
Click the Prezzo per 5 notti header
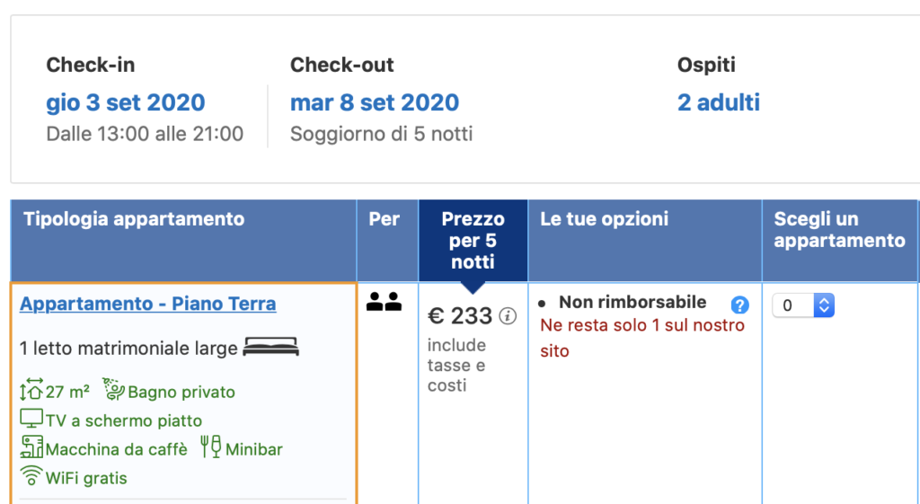coord(473,240)
